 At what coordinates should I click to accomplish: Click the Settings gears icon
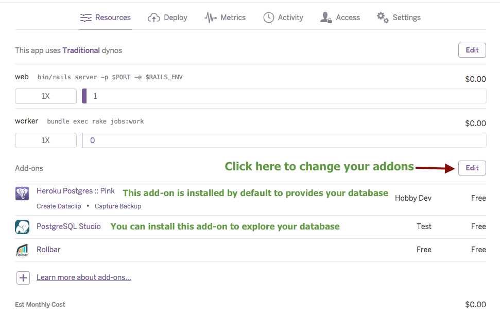pos(383,17)
